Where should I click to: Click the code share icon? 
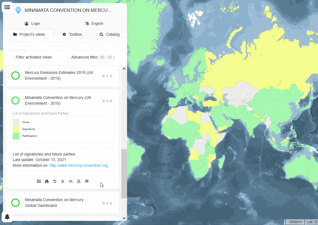click(79, 181)
